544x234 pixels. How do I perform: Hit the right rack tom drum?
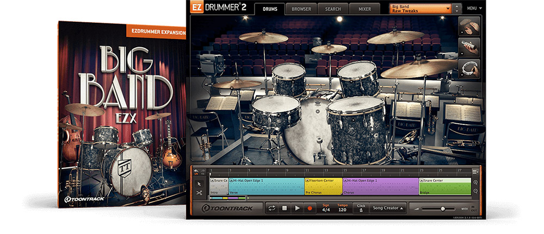coord(358,79)
